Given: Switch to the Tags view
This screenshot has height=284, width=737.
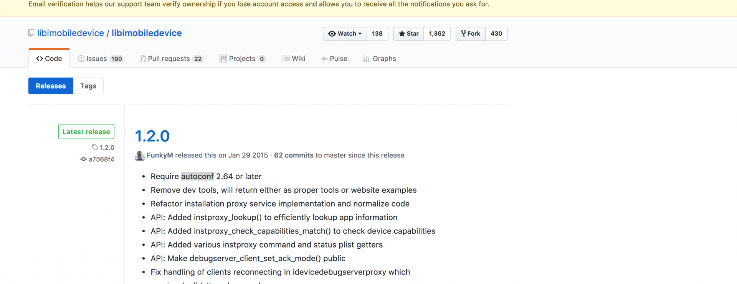Looking at the screenshot, I should click(88, 86).
